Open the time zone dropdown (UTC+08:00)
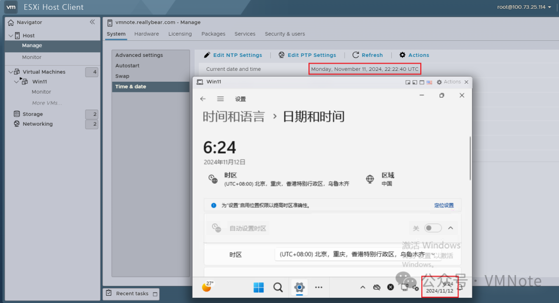This screenshot has height=303, width=559. pyautogui.click(x=358, y=254)
